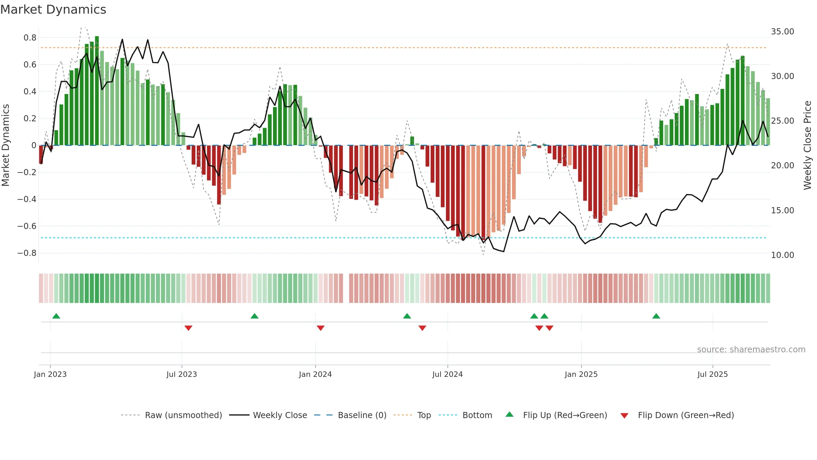Toggle the Weekly Close legend entry
This screenshot has height=460, width=817.
[268, 415]
